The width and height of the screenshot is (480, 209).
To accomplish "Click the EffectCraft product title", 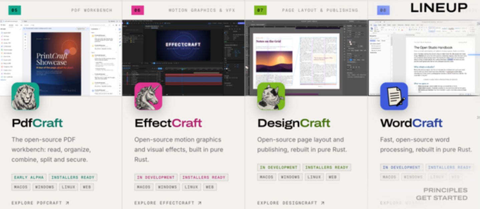I will click(168, 123).
